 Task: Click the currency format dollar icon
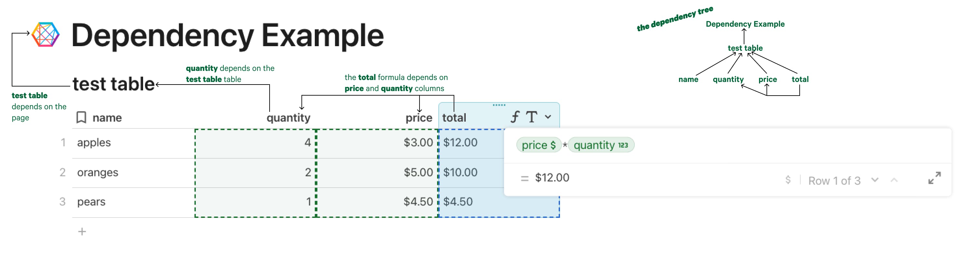pyautogui.click(x=788, y=180)
